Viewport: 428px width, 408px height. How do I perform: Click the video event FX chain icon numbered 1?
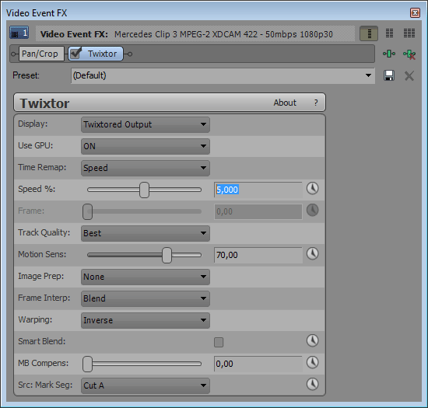(x=19, y=33)
